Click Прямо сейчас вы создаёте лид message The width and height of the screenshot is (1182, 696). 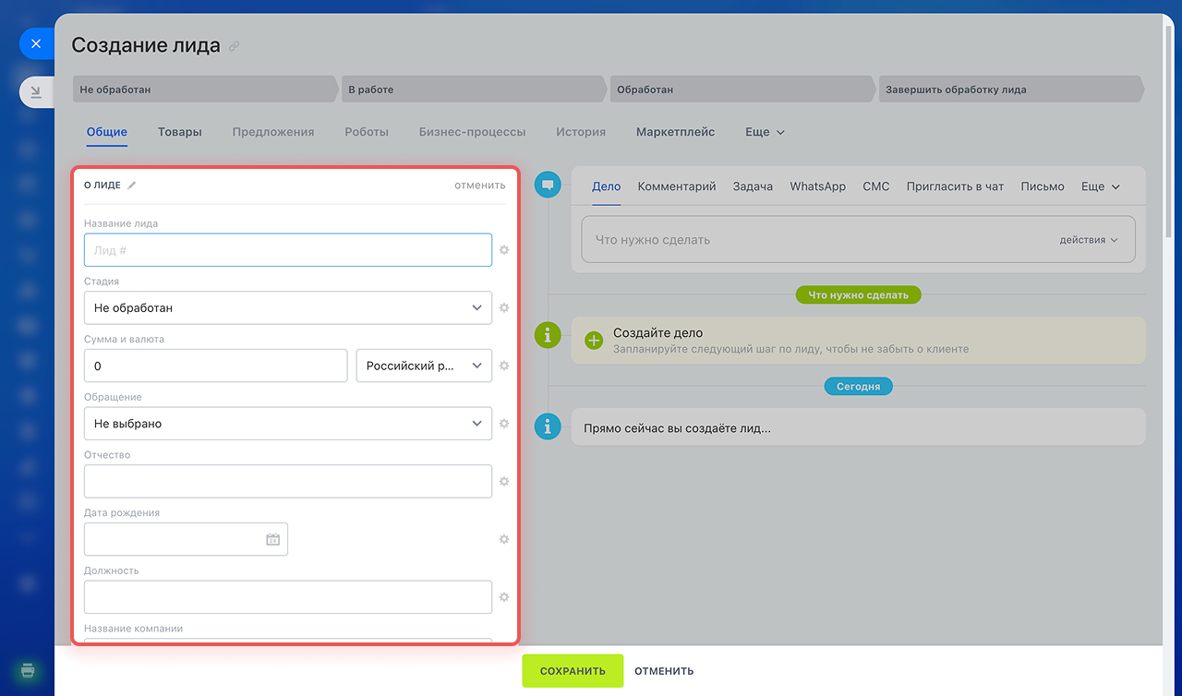click(x=858, y=426)
